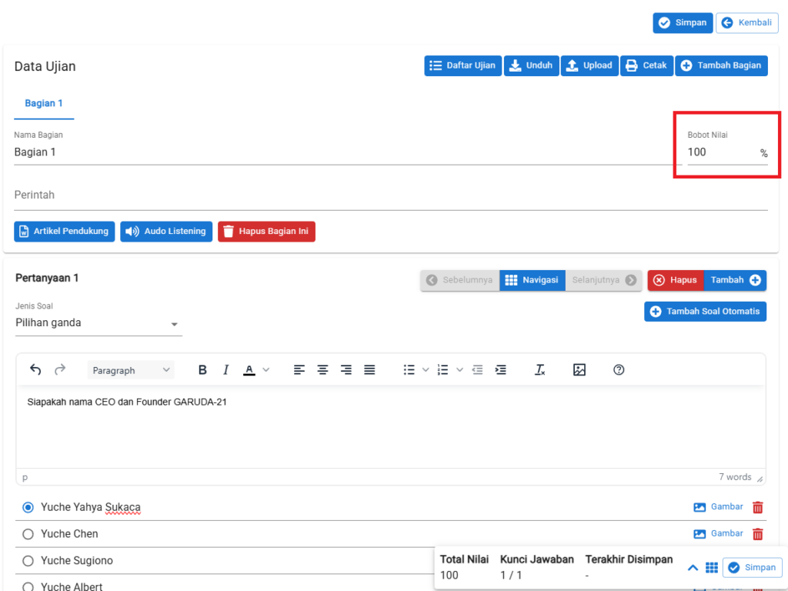The image size is (788, 591).
Task: Click the clear formatting icon
Action: point(540,370)
